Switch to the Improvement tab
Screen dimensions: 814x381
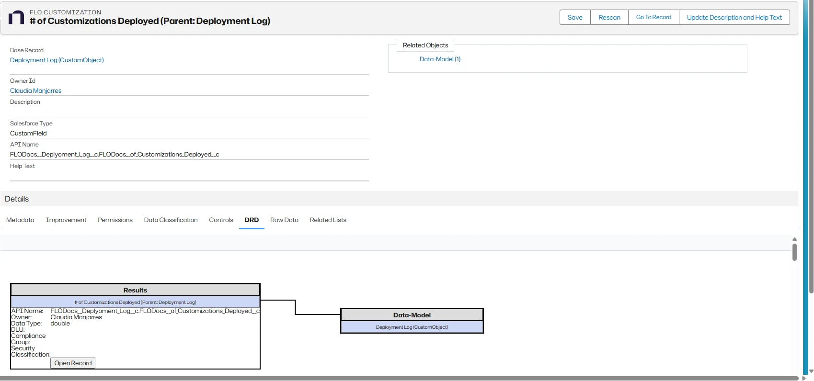(66, 220)
